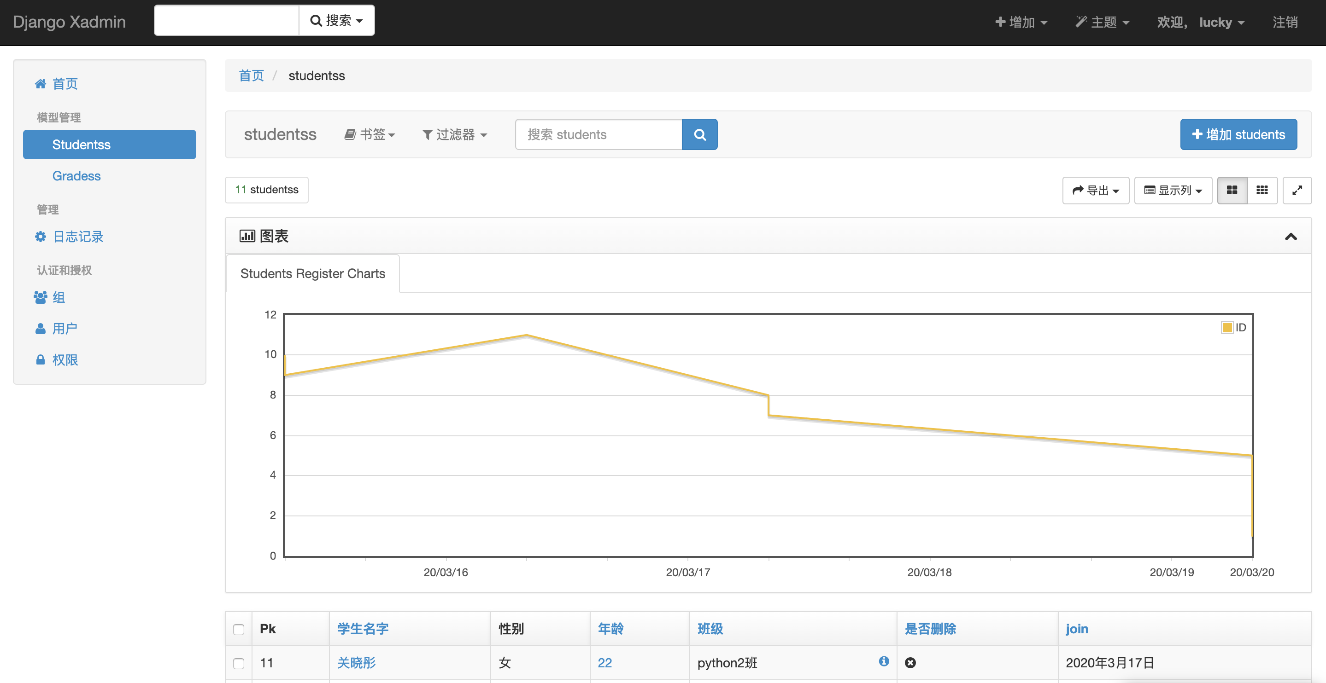Click the 增加 students button
The image size is (1326, 683).
pyautogui.click(x=1238, y=135)
